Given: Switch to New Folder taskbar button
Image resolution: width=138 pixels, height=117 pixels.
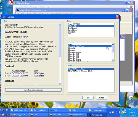Looking at the screenshot, I should pos(58,115).
